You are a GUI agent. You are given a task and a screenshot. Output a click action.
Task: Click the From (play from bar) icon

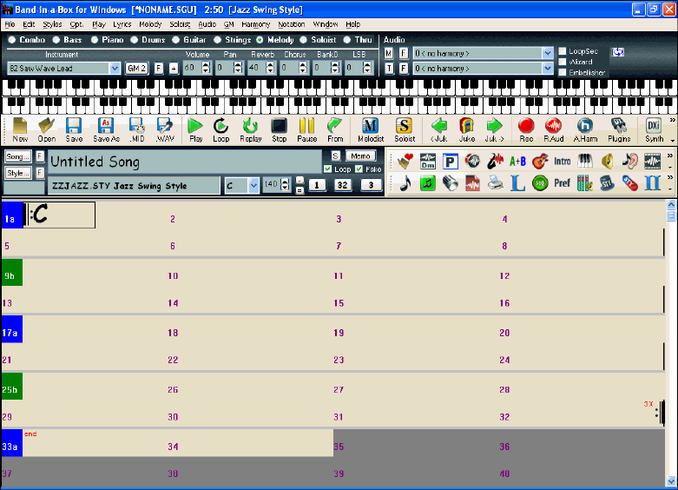click(x=335, y=129)
